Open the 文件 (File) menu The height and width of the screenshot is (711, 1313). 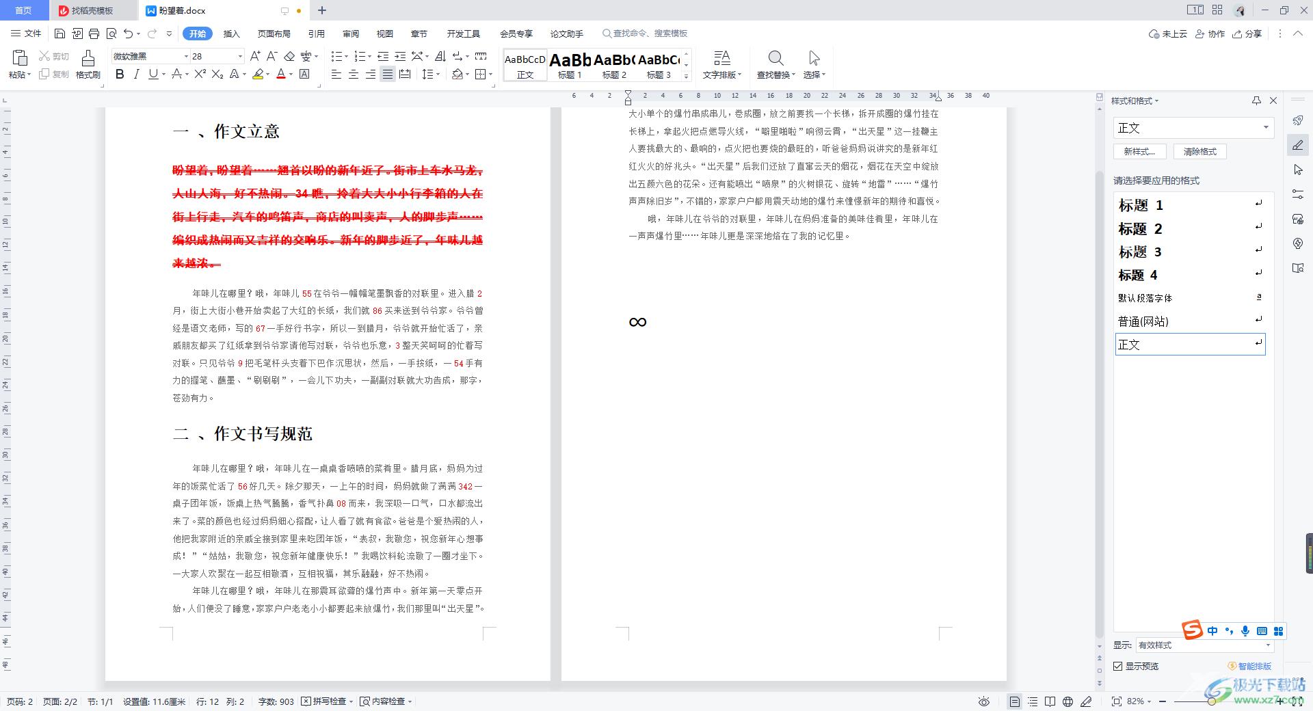(26, 33)
